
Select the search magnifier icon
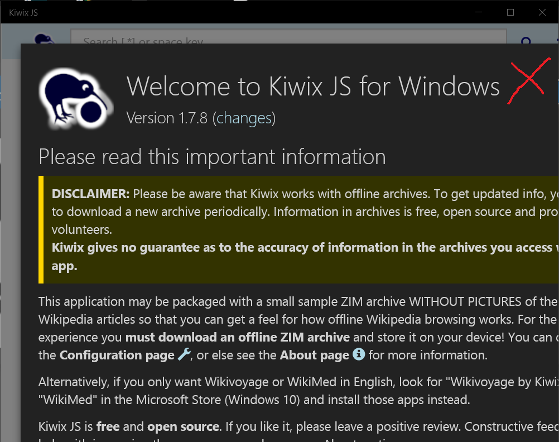pos(525,42)
